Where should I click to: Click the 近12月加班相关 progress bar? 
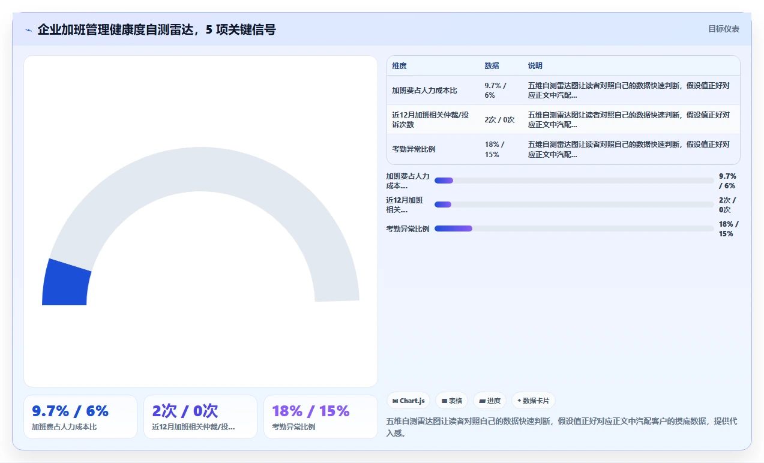(x=574, y=205)
